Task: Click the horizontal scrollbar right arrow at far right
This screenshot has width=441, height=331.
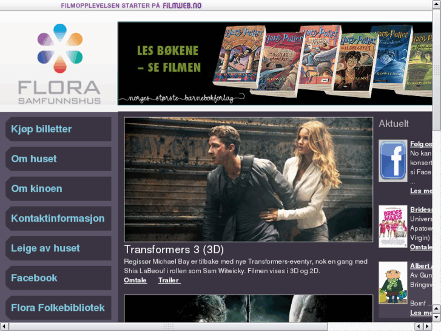Action: point(428,327)
